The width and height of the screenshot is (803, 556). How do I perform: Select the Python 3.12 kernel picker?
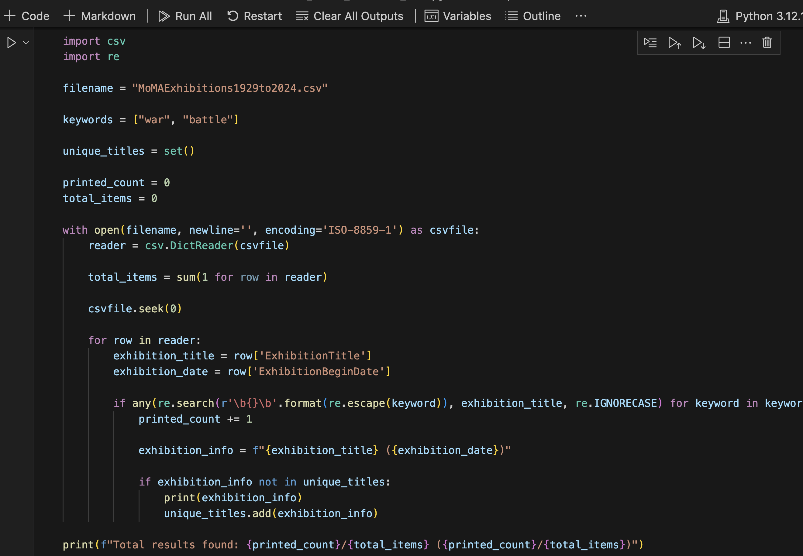[767, 16]
